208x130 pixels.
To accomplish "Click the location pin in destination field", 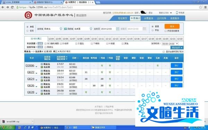I will 91,29.
